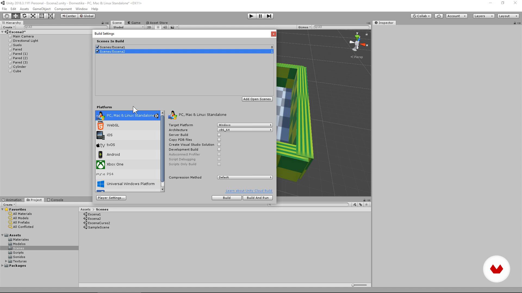Screen dimensions: 522x293
Task: Select the Move tool
Action: pos(15,16)
